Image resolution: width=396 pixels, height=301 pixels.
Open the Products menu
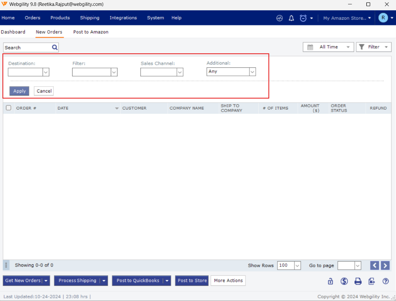(x=60, y=18)
